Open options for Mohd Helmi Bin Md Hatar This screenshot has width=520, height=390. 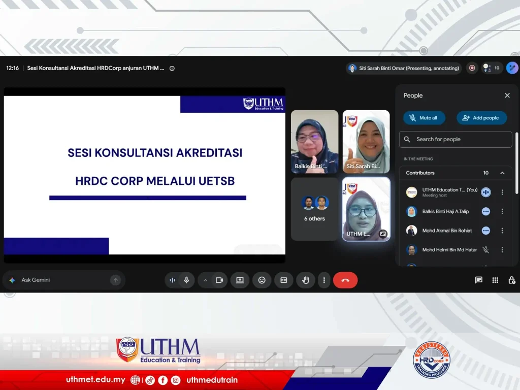coord(502,250)
